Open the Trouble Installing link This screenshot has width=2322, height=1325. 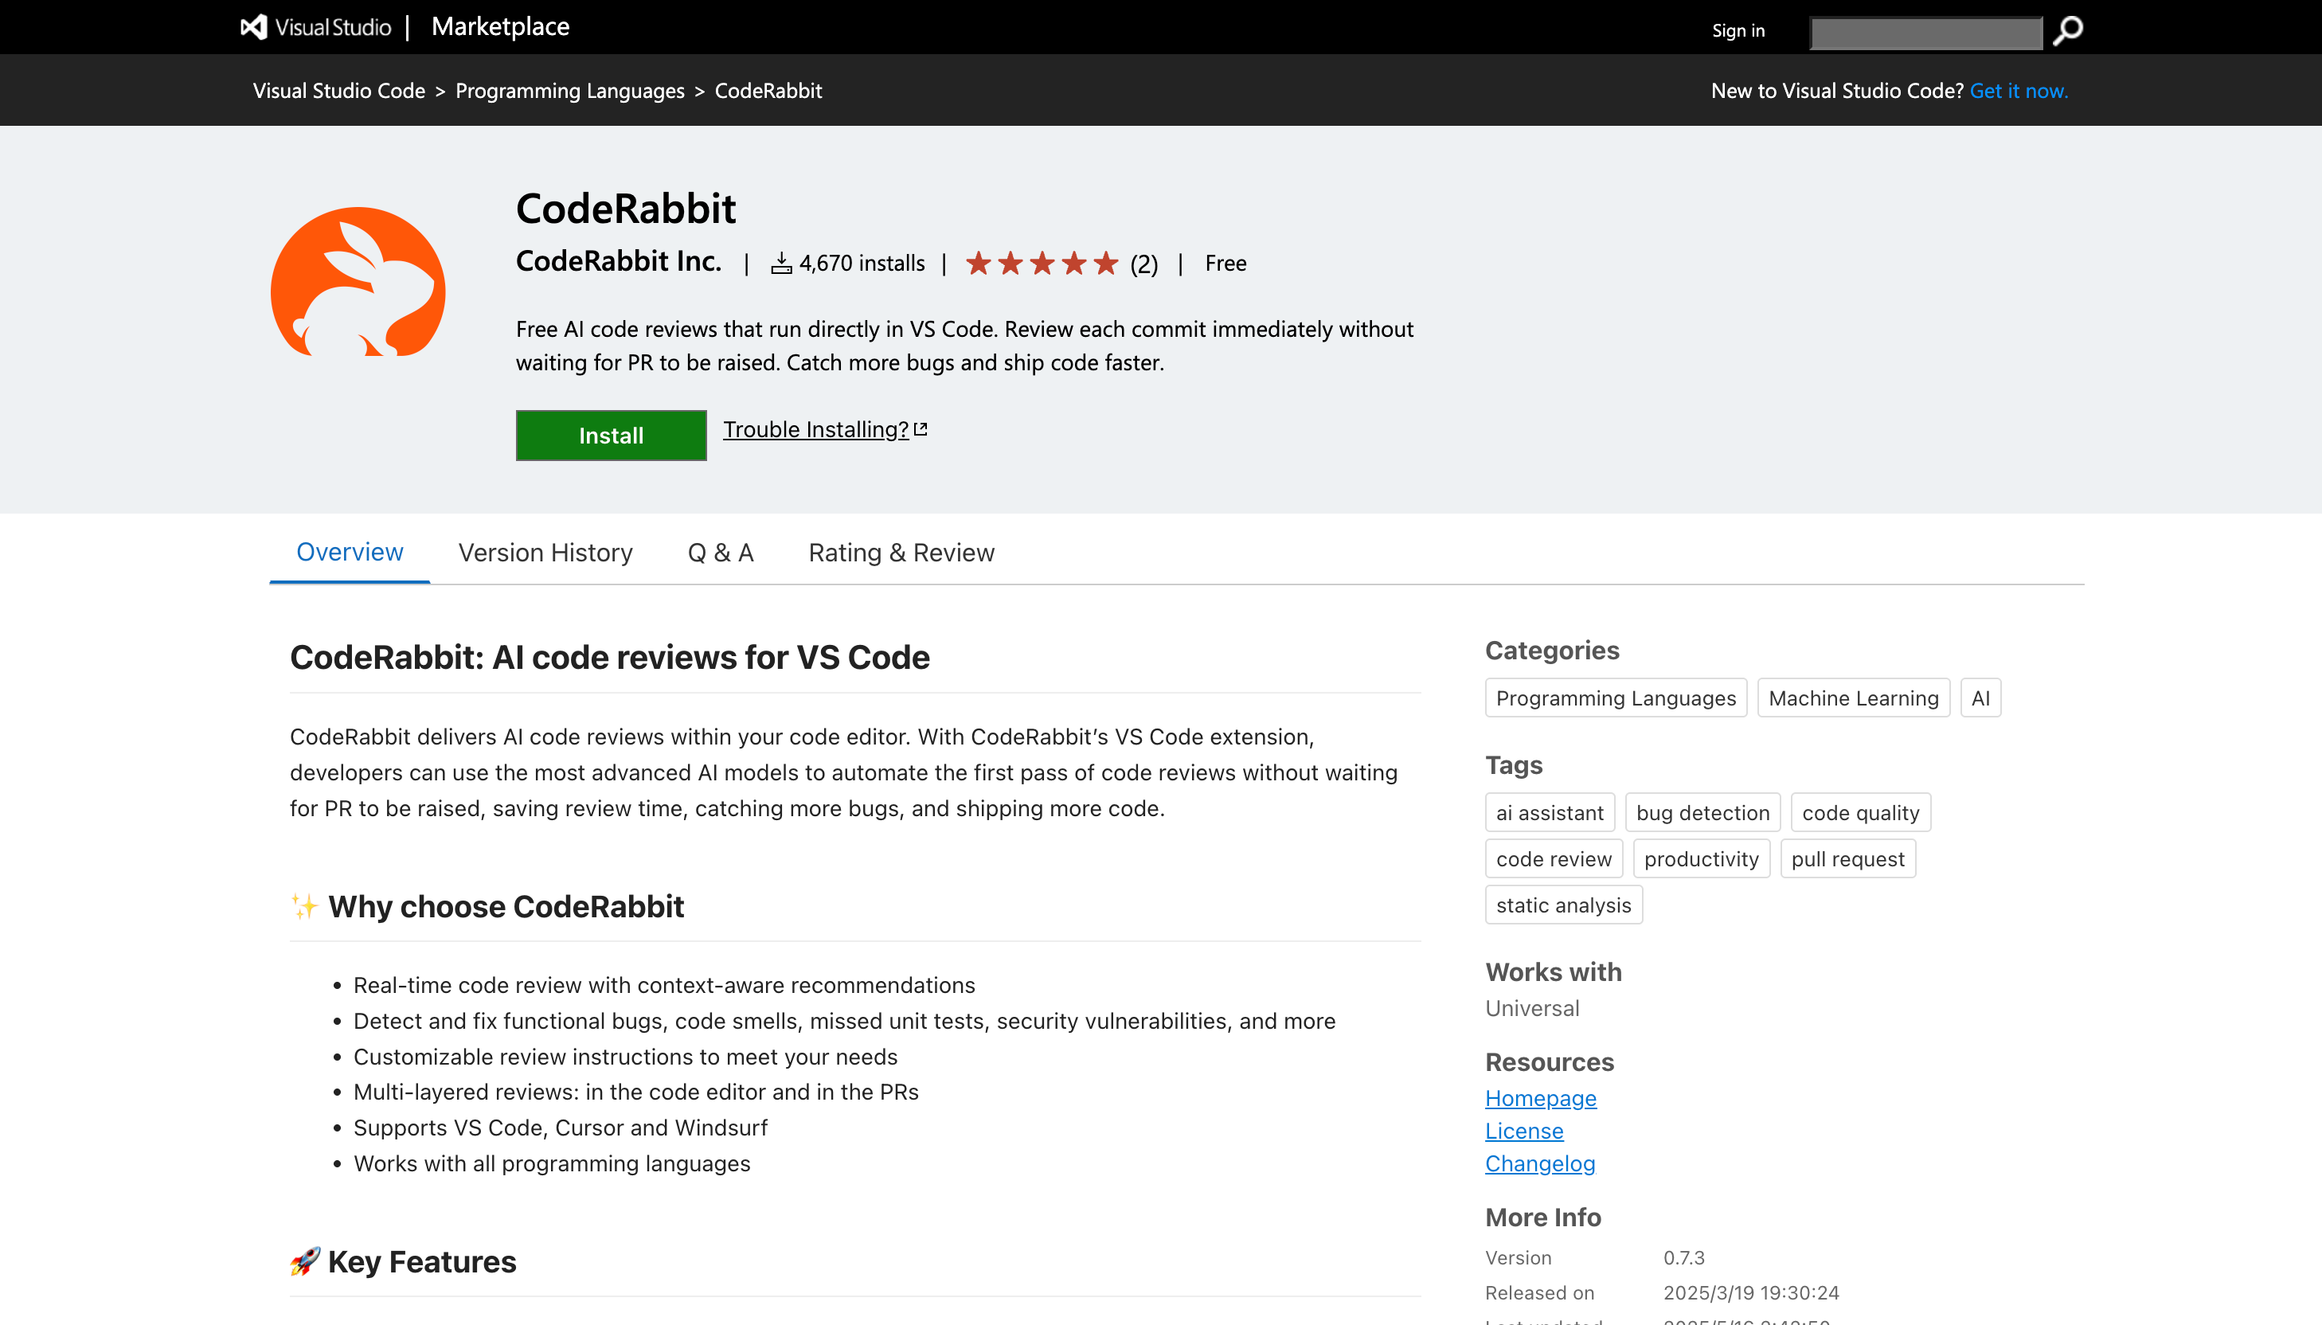point(815,429)
